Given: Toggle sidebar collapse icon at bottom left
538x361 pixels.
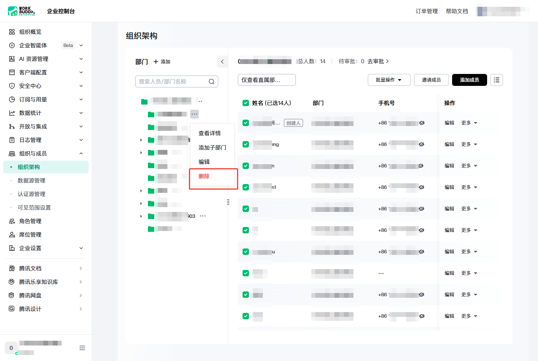Looking at the screenshot, I should point(82,348).
